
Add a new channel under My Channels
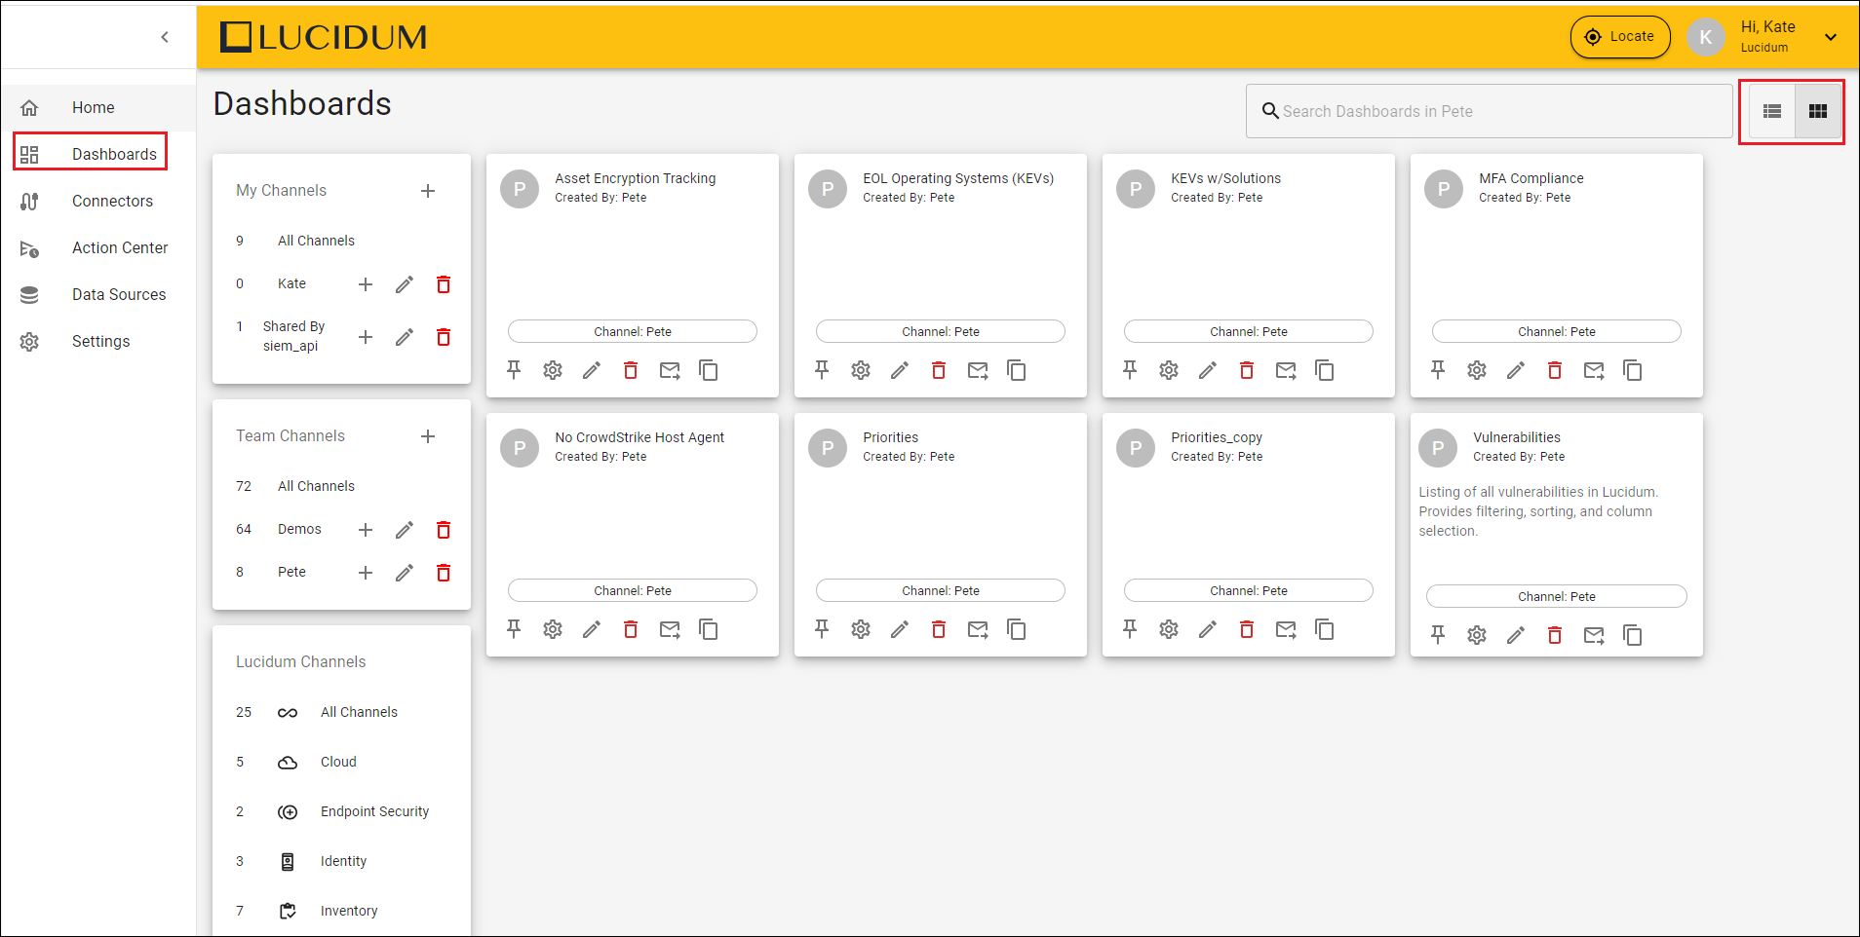[428, 191]
